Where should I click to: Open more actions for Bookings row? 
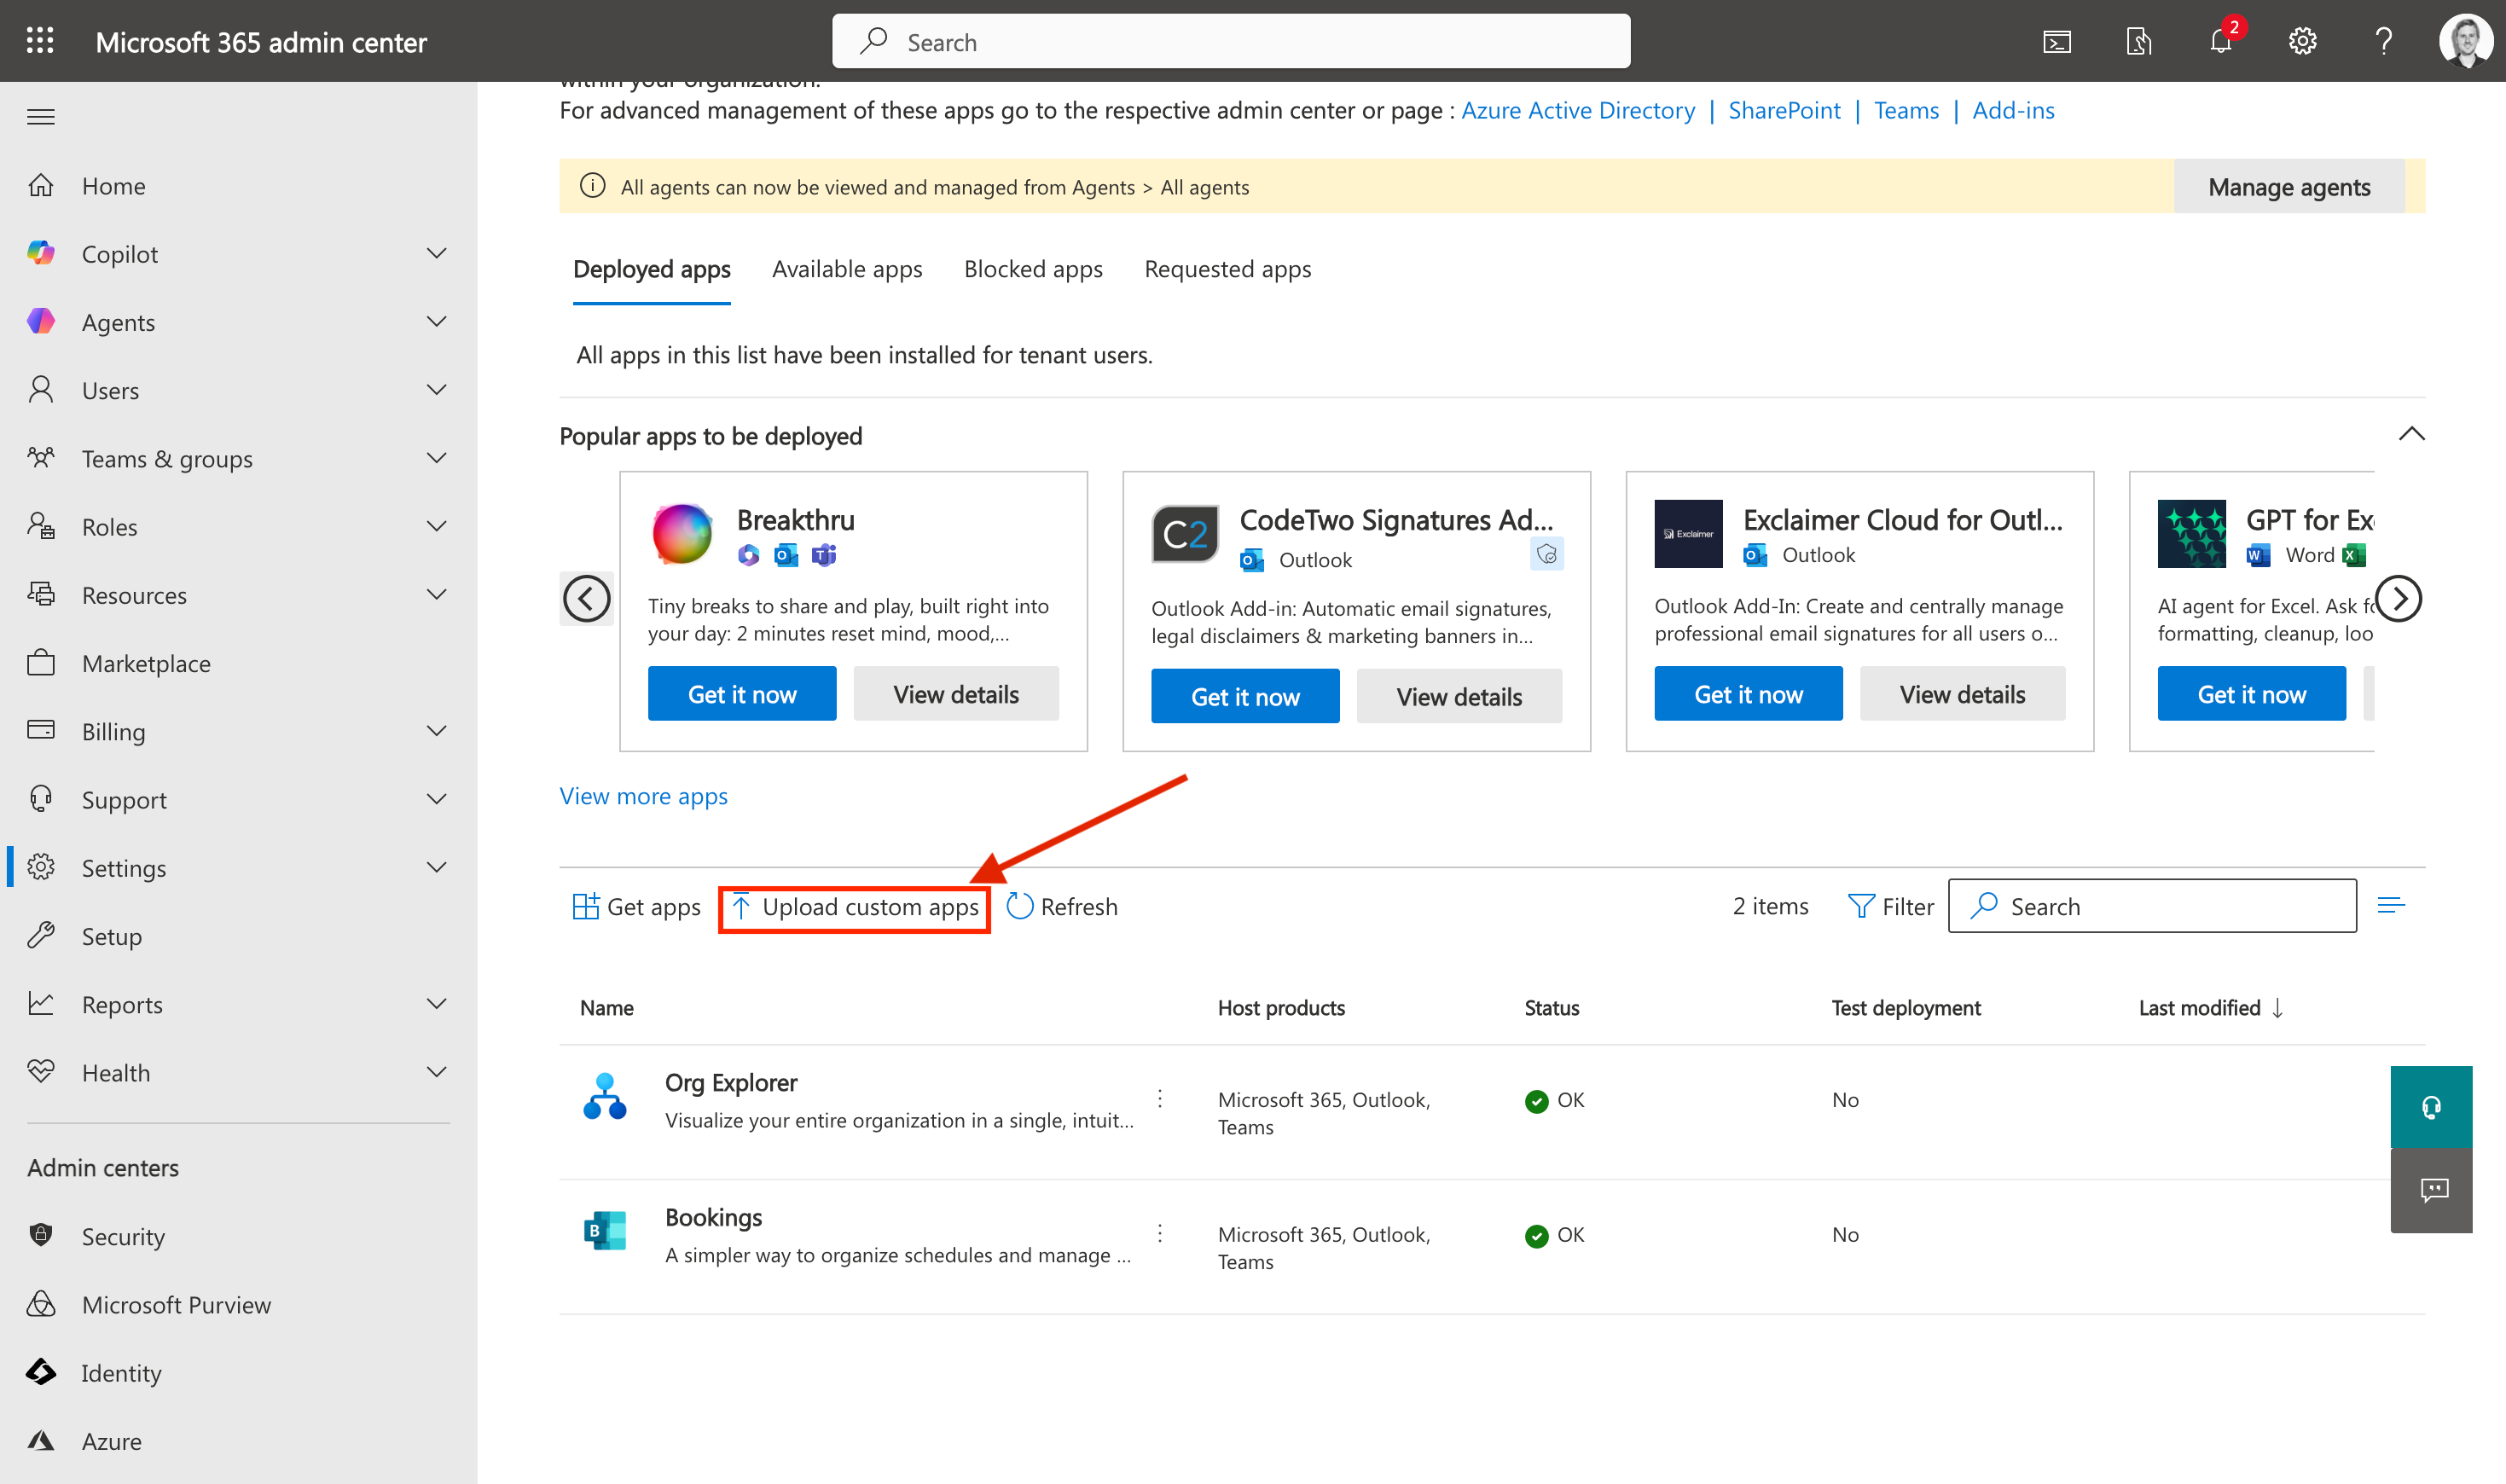[1160, 1233]
